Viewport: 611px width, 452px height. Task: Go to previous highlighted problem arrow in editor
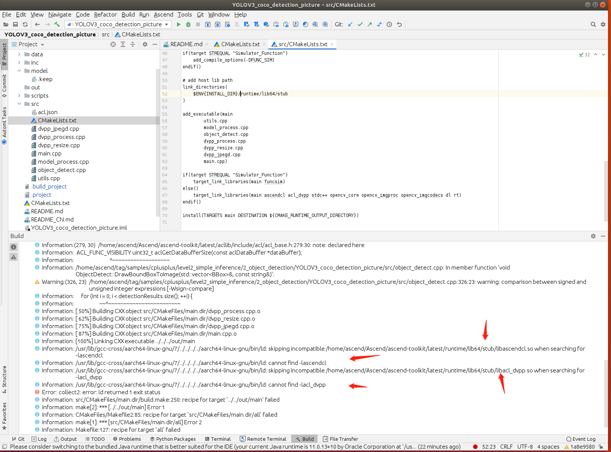[596, 55]
